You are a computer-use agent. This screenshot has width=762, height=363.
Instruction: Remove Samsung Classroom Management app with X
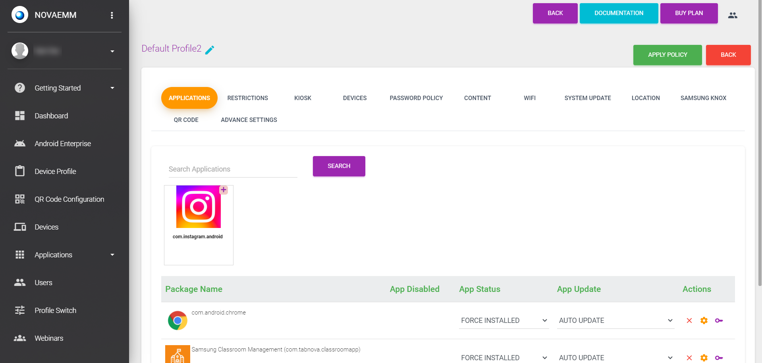tap(689, 358)
